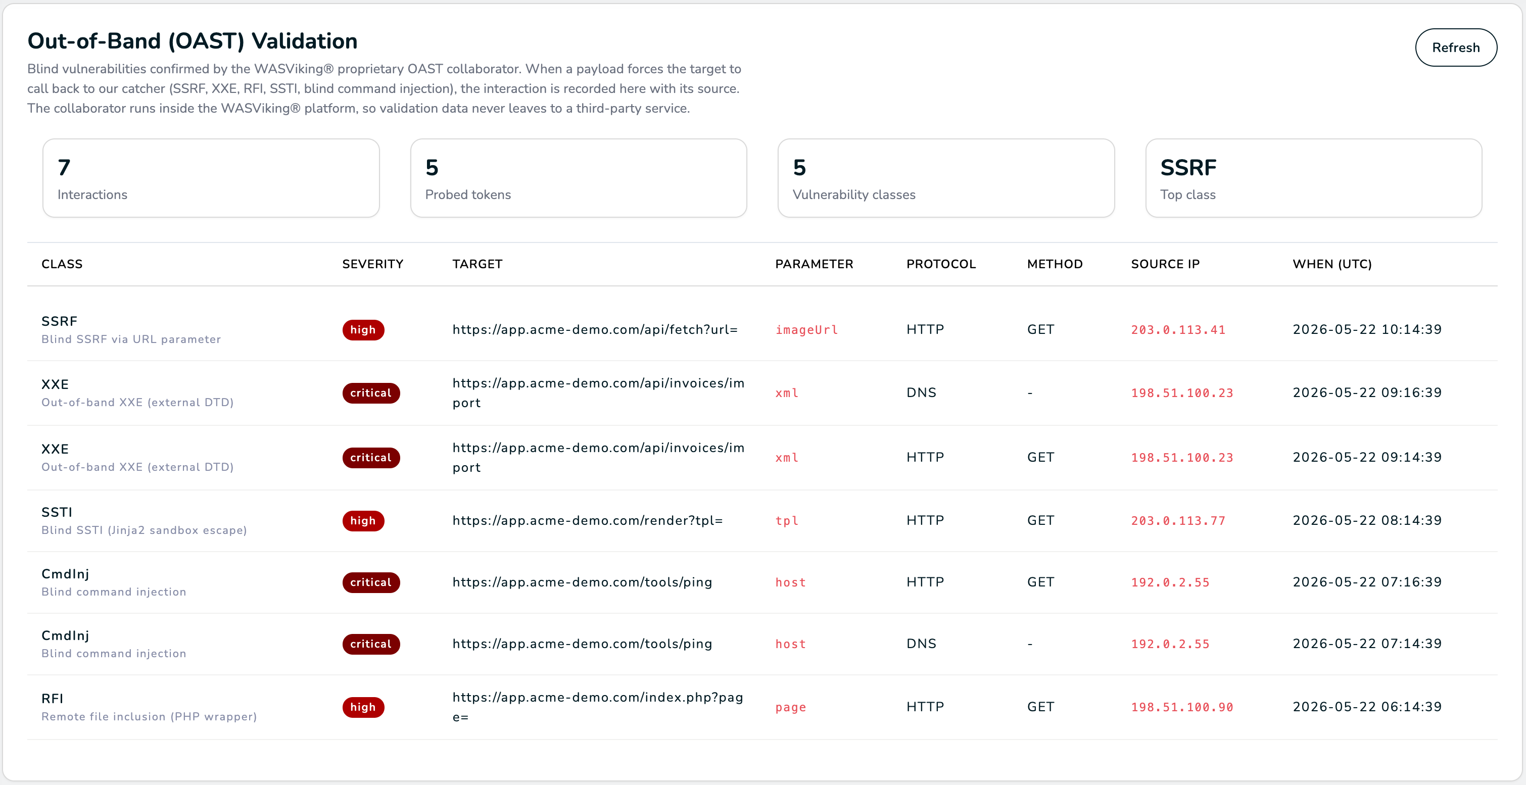Click the SOURCE IP column header
Image resolution: width=1526 pixels, height=785 pixels.
tap(1165, 264)
